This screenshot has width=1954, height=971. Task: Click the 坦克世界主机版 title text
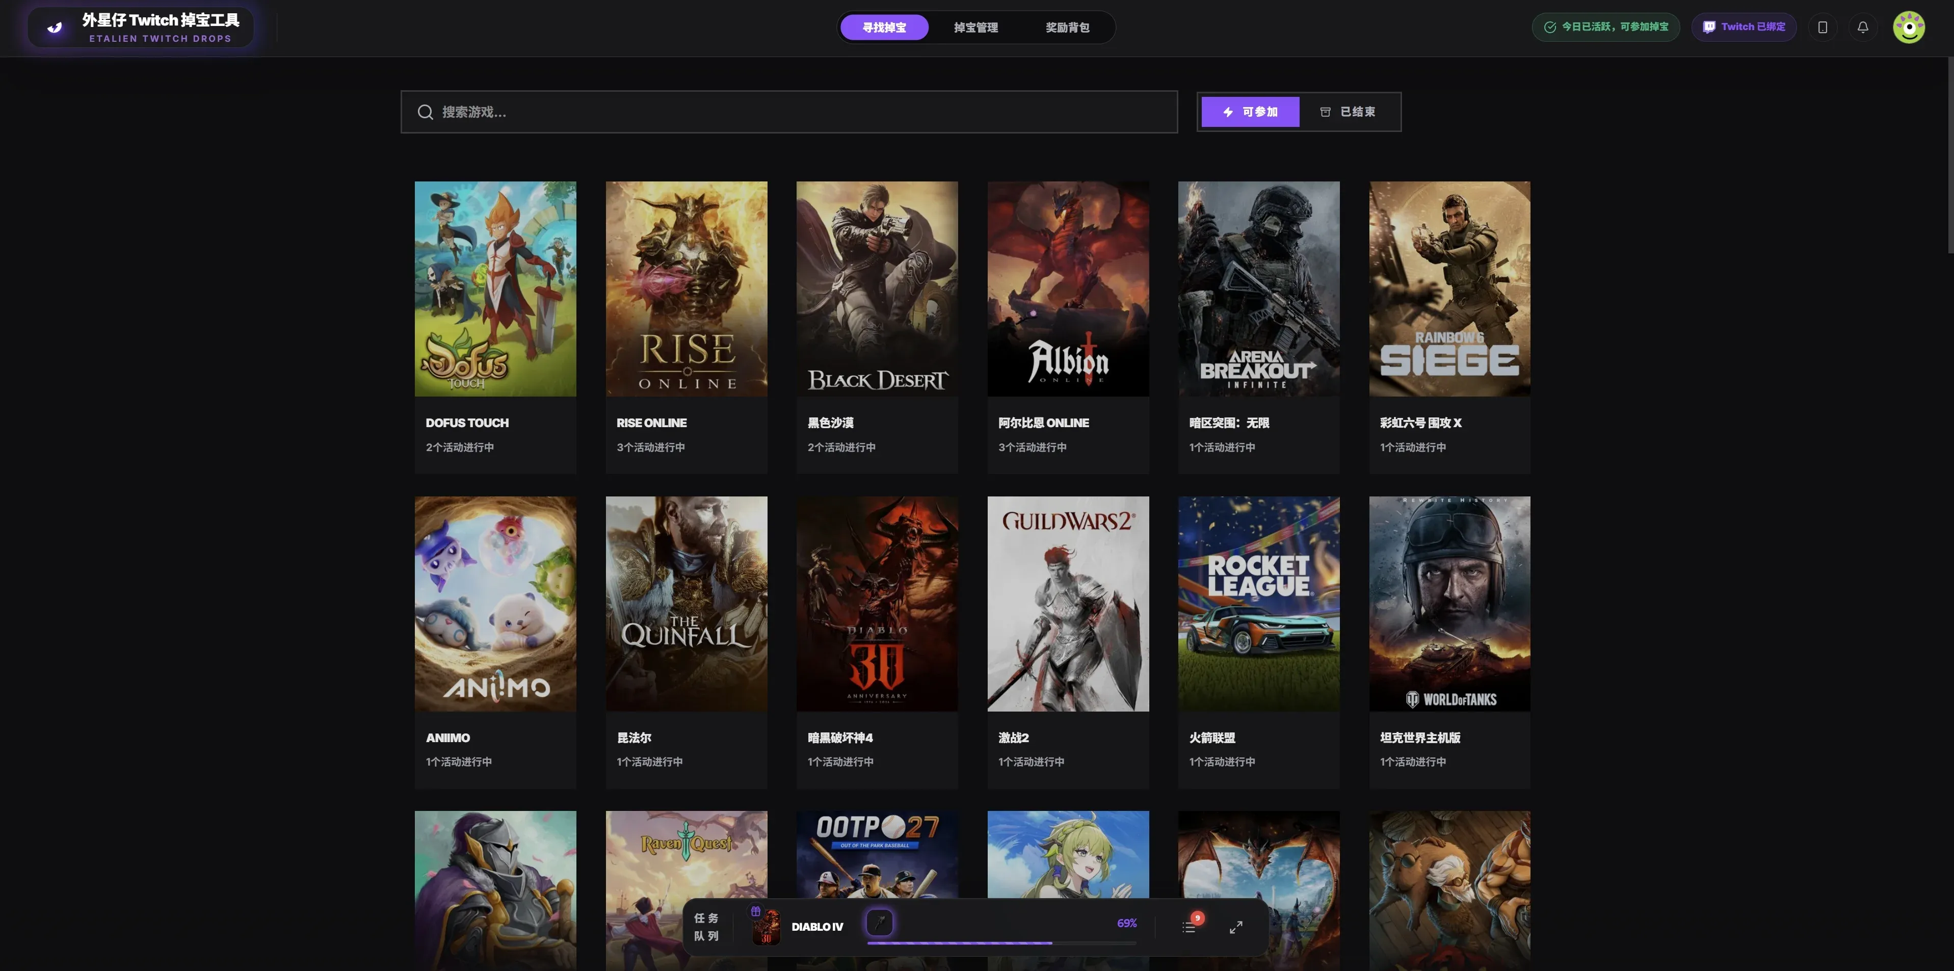click(x=1420, y=738)
